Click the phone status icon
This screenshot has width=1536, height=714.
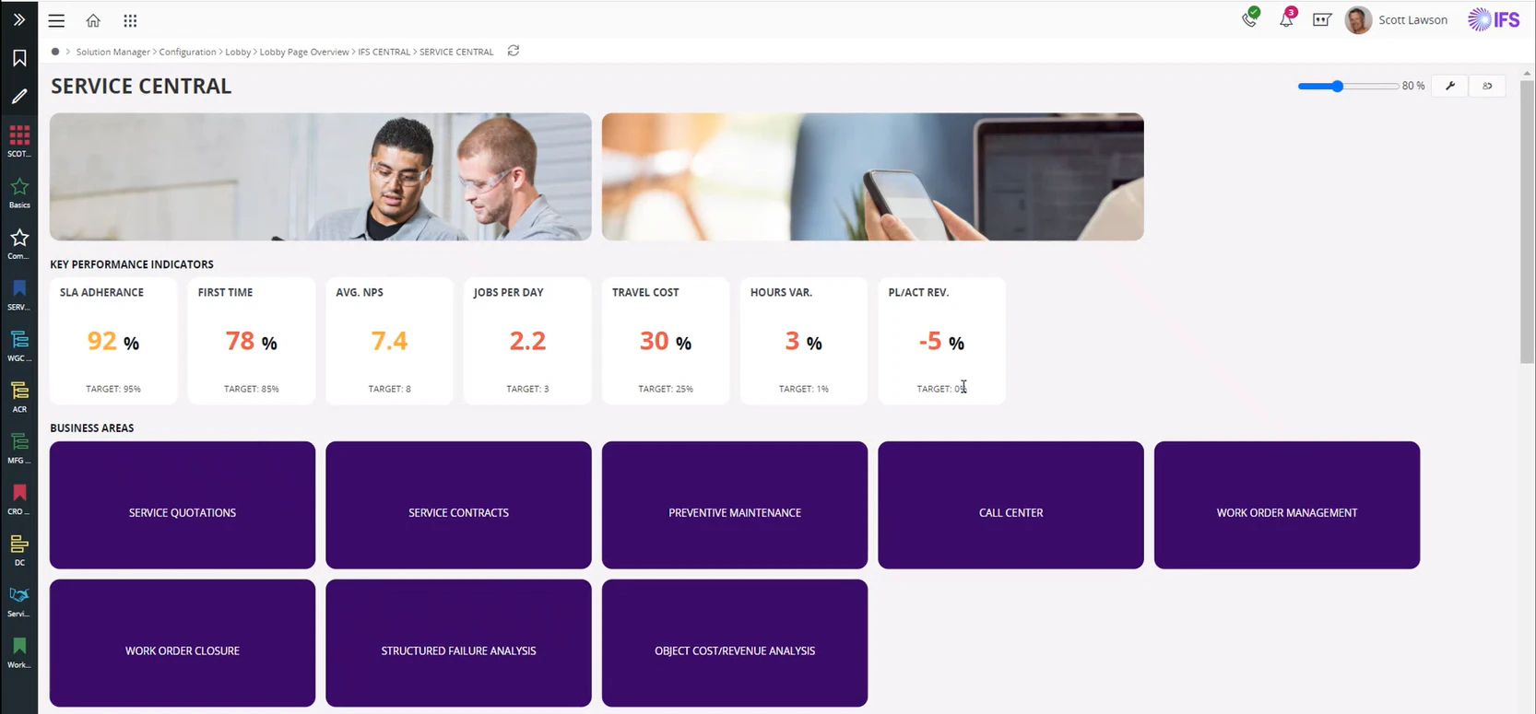tap(1250, 18)
